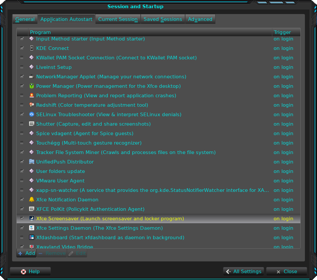Image resolution: width=317 pixels, height=280 pixels.
Task: Click the Liveinst Setup diamond icon
Action: 32,67
